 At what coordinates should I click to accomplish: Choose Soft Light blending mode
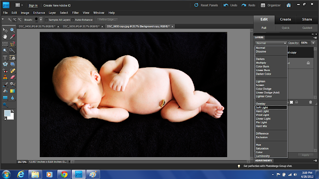(x=271, y=107)
